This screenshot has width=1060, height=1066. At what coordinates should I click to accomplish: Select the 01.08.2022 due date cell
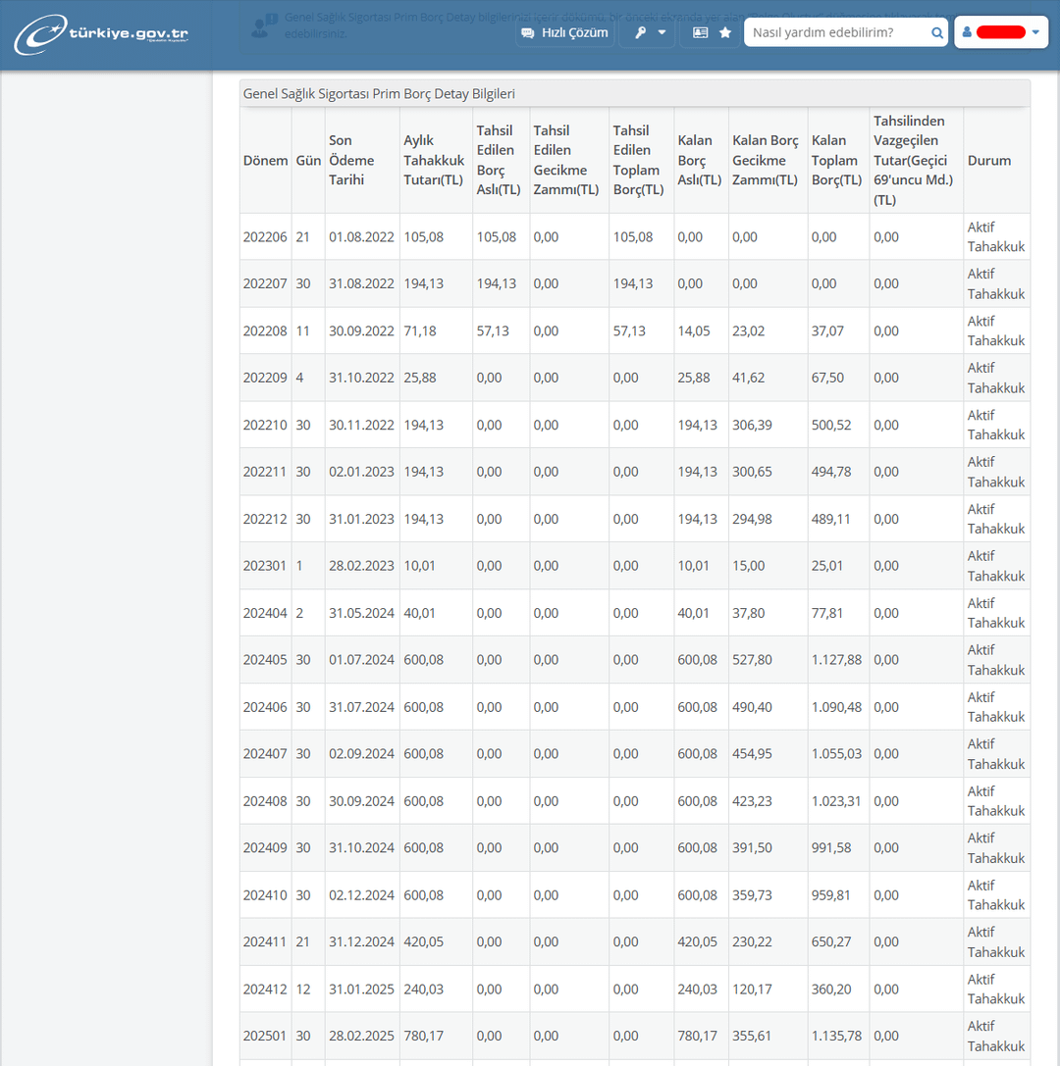(x=361, y=237)
